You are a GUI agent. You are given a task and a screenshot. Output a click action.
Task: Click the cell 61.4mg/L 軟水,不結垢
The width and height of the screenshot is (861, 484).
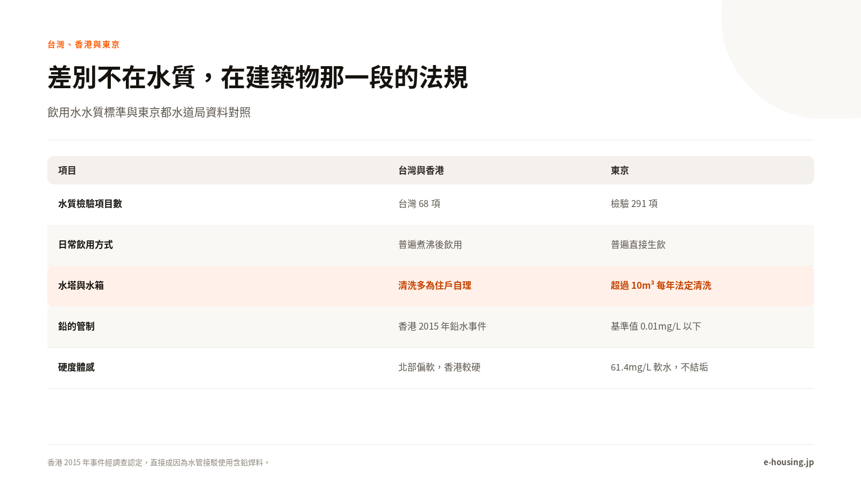tap(659, 367)
